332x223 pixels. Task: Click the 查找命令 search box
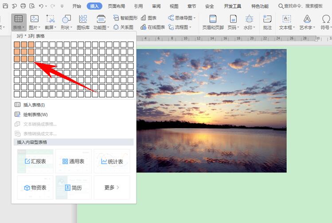pos(301,6)
